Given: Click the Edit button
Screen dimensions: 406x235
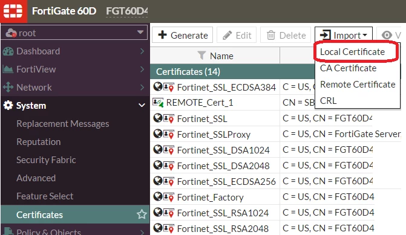Looking at the screenshot, I should pyautogui.click(x=237, y=35).
